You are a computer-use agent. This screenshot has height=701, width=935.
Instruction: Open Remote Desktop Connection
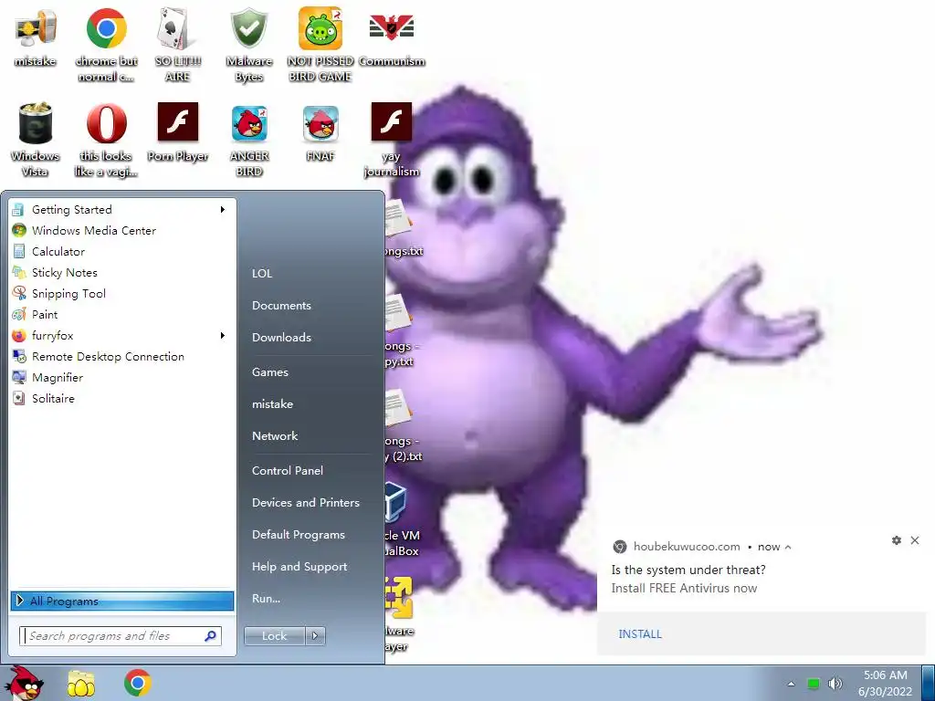tap(123, 357)
